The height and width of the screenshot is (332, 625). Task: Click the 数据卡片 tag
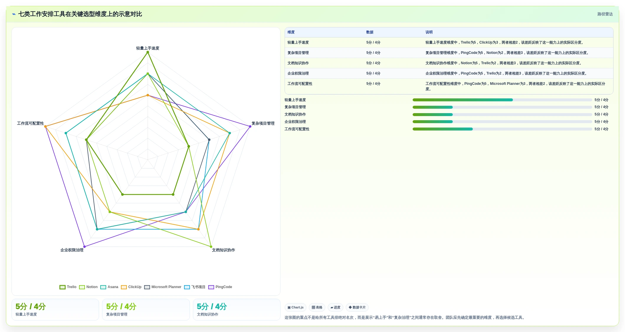[357, 308]
